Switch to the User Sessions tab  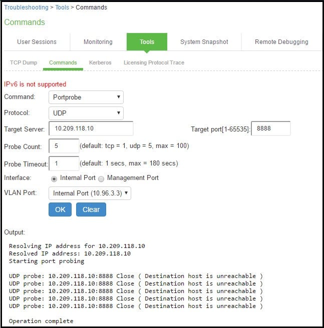click(x=37, y=42)
